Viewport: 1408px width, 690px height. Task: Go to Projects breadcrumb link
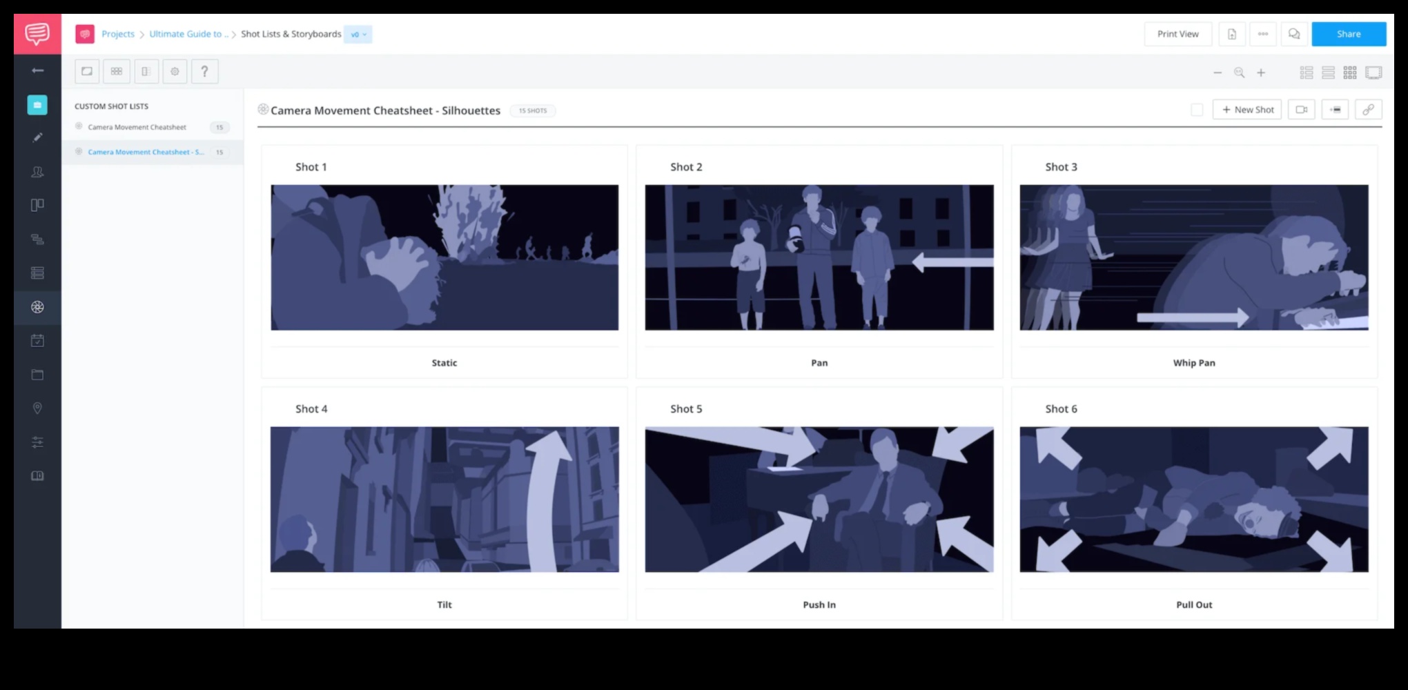(118, 34)
